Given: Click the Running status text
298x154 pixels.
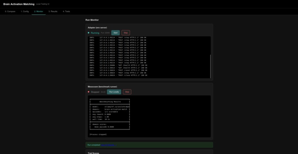Looking at the screenshot, I should pyautogui.click(x=95, y=33).
